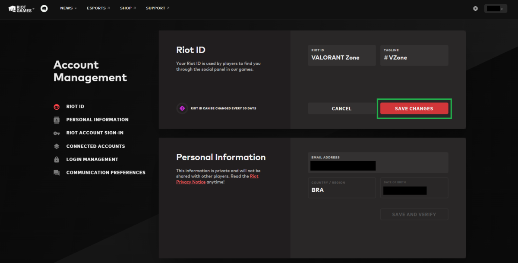The width and height of the screenshot is (518, 263).
Task: Click the purple Riot ID change info icon
Action: pyautogui.click(x=182, y=108)
